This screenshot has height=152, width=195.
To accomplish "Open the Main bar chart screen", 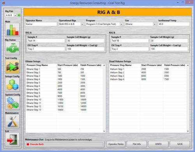I will point(12,30).
